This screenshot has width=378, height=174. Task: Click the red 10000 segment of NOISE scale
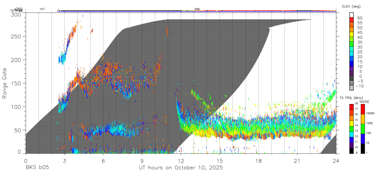pos(362,109)
